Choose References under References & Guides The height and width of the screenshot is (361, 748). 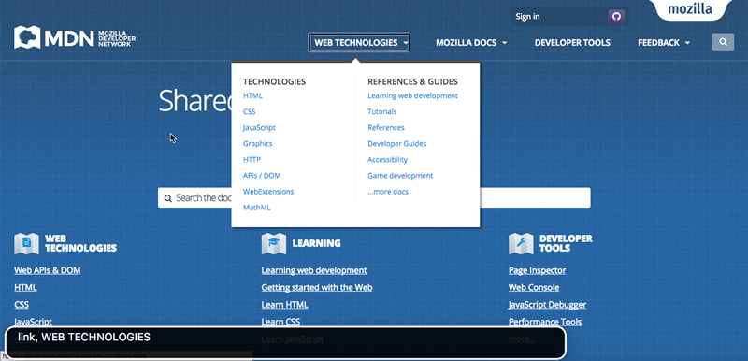[386, 128]
